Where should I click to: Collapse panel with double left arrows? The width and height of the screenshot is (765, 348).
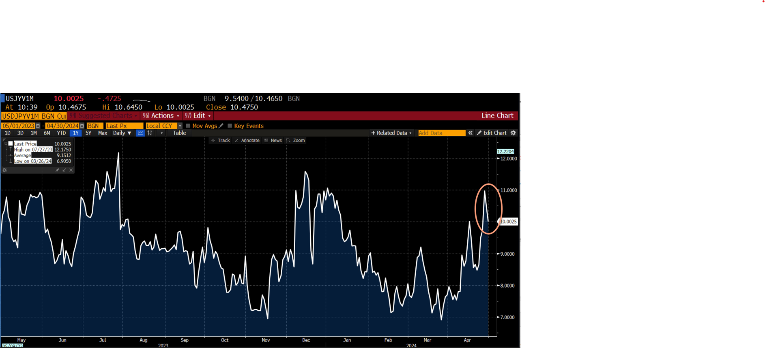470,133
